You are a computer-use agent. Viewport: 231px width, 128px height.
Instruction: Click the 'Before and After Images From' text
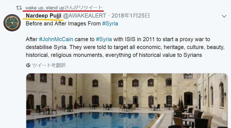(x=63, y=23)
